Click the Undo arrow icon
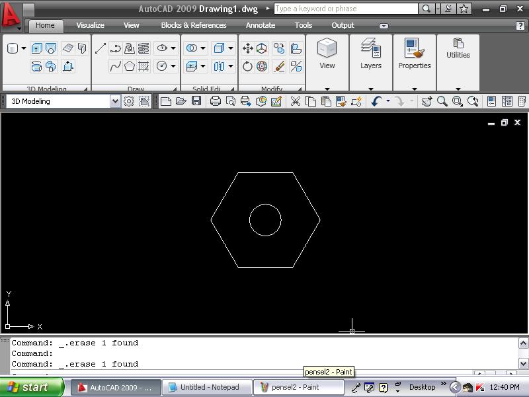 [x=376, y=101]
